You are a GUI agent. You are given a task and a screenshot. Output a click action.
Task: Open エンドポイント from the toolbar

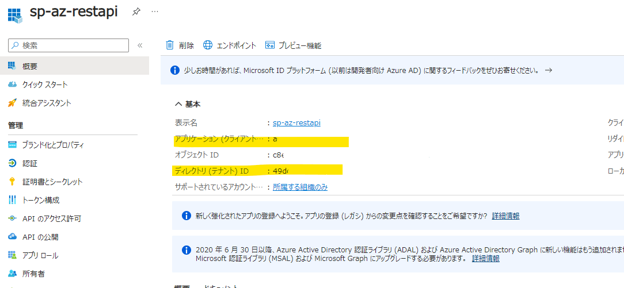(x=230, y=45)
